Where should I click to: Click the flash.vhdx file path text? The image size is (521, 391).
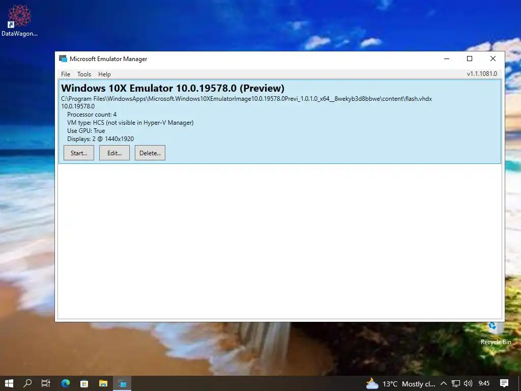(247, 99)
